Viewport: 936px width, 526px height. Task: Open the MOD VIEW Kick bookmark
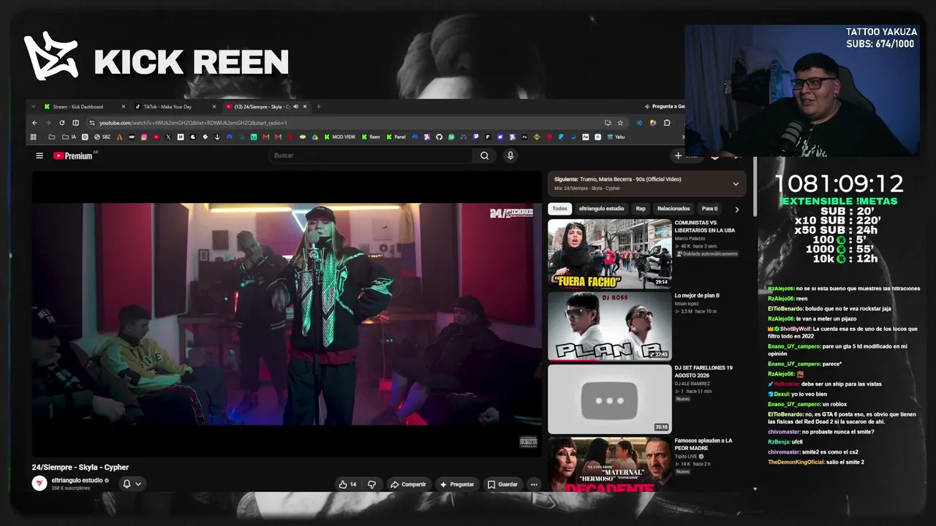tap(339, 137)
